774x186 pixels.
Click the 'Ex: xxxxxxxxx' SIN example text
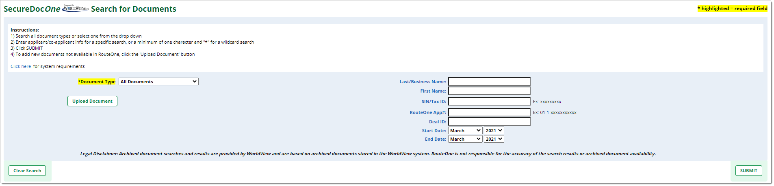pyautogui.click(x=547, y=101)
